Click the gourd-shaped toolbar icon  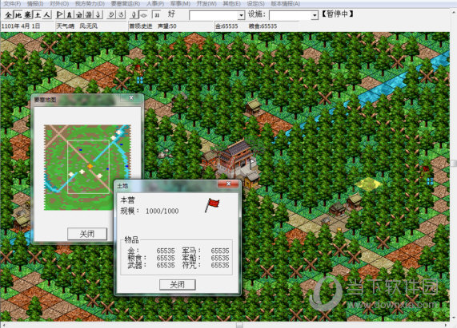point(134,14)
